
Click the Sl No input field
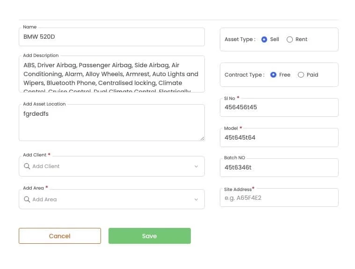coord(279,107)
